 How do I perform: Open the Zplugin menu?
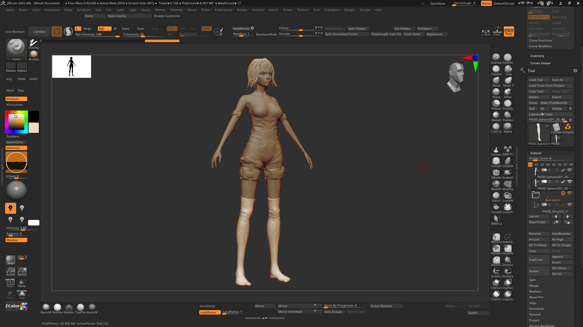tap(349, 10)
